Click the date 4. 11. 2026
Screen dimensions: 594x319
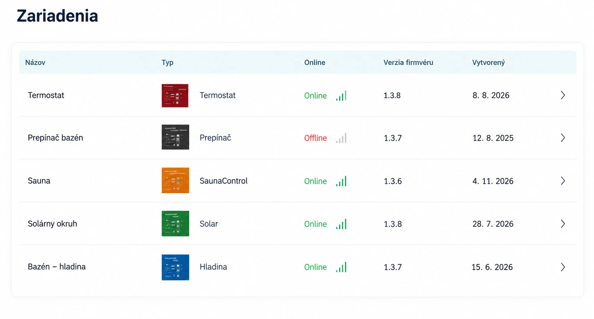(493, 181)
